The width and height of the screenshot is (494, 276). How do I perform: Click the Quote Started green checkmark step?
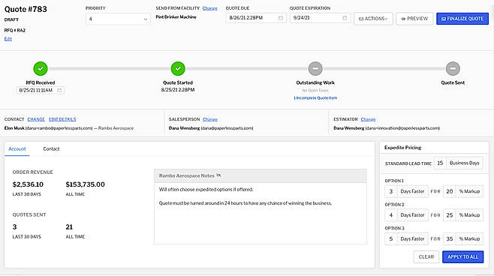[x=178, y=68]
